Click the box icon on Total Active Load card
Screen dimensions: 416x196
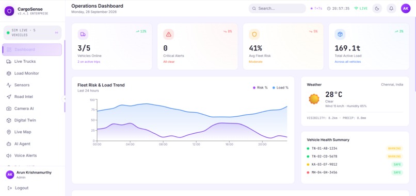click(x=340, y=34)
